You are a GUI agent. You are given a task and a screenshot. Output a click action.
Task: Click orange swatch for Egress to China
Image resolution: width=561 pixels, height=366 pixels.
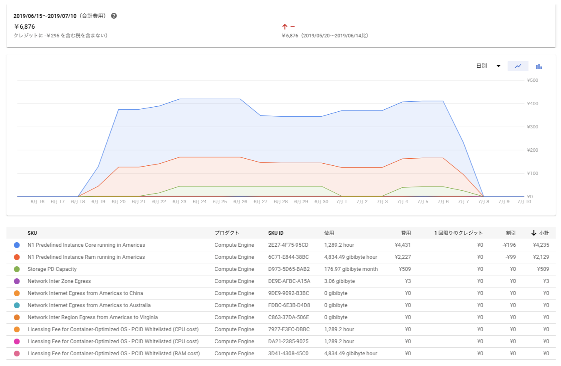[x=17, y=293]
